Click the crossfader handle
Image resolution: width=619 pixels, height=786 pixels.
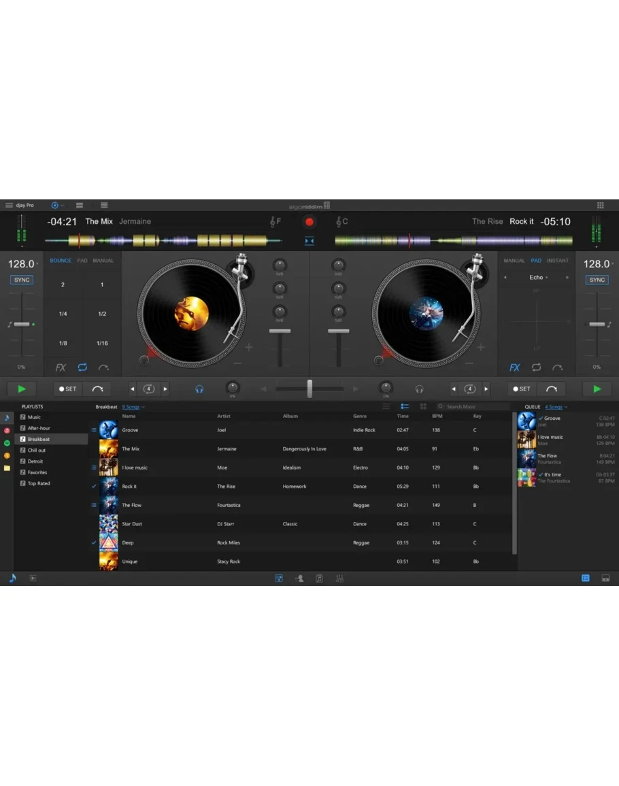pyautogui.click(x=309, y=389)
